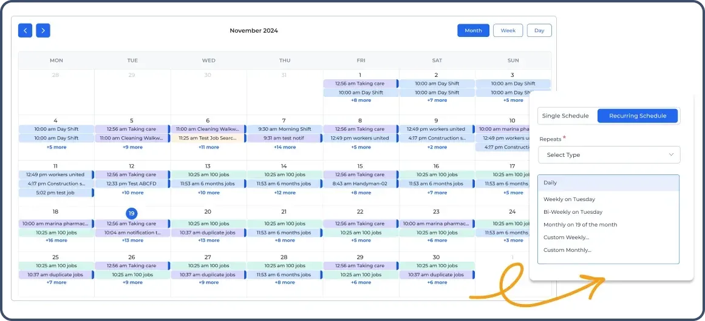The image size is (705, 321).
Task: Open 8:43 am Handyman-02 event
Action: point(360,184)
